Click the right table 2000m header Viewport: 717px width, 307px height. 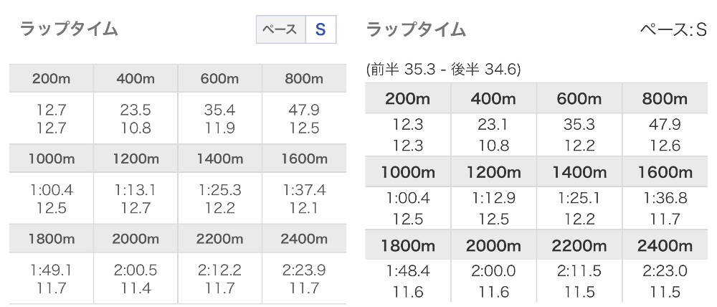coord(493,247)
